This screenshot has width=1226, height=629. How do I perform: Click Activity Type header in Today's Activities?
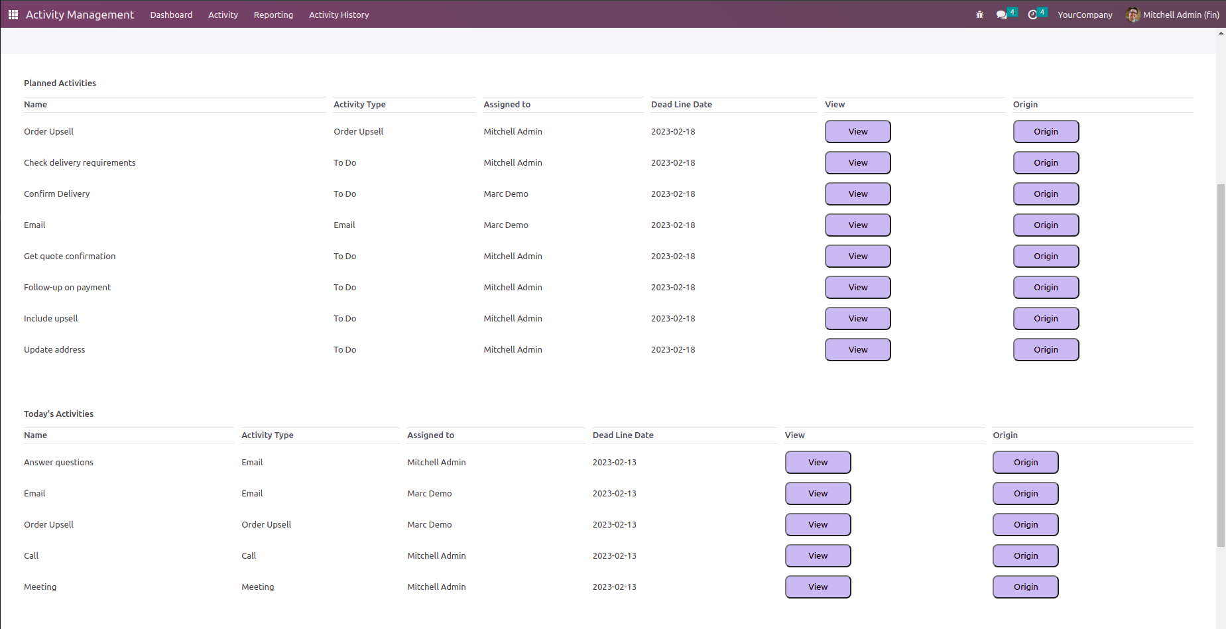click(267, 435)
